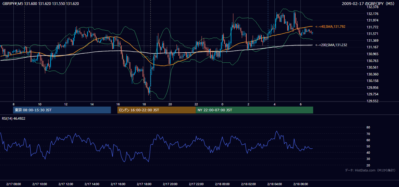Click the RSI(14) 46.4922 indicator label
399x187 pixels.
coord(14,118)
